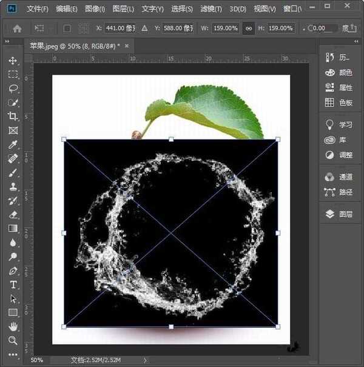Image resolution: width=364 pixels, height=367 pixels.
Task: Toggle relative positioning triangle for reference point
Action: [x=144, y=29]
